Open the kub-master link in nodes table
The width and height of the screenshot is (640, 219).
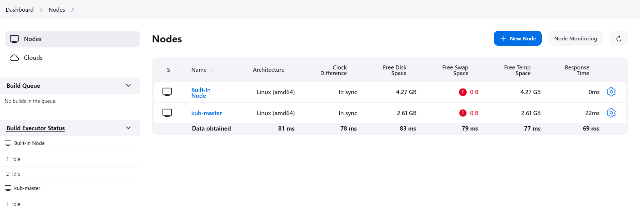[206, 113]
